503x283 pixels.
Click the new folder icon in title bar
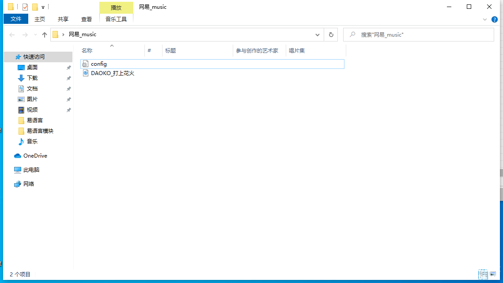35,7
